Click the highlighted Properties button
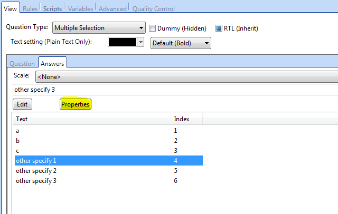 point(76,104)
